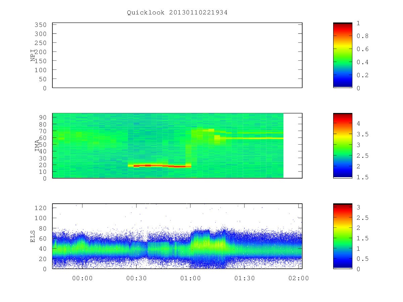Click the 00:00 time axis label
Viewport: 403px width, 302px height.
[x=82, y=278]
